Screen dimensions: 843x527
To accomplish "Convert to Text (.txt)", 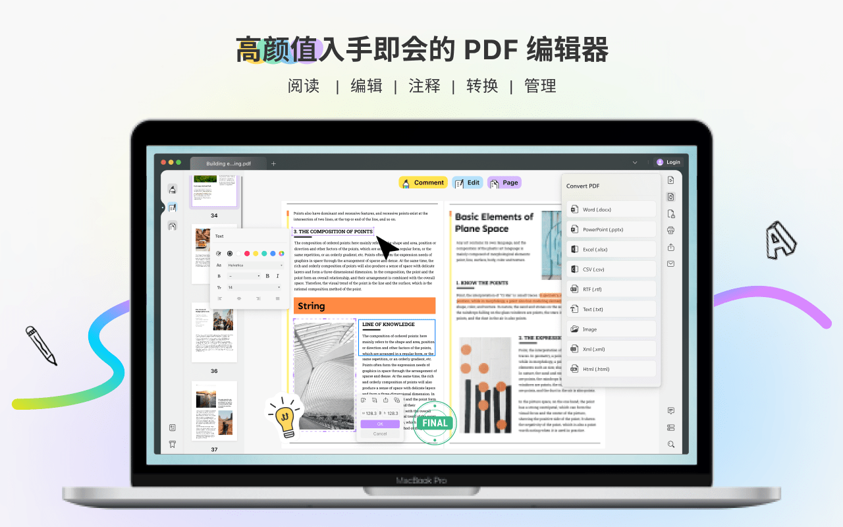I will (x=611, y=309).
